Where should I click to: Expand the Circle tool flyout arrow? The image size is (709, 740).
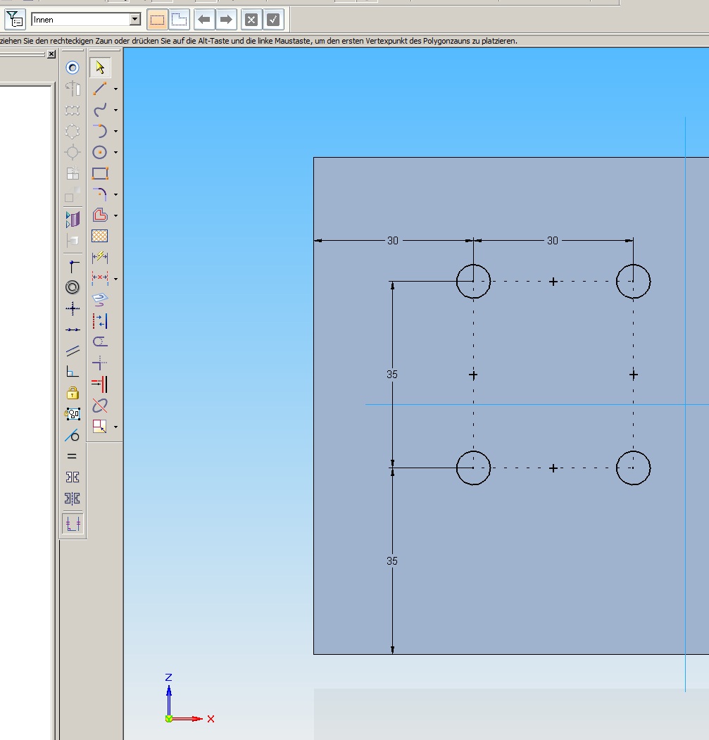point(116,153)
